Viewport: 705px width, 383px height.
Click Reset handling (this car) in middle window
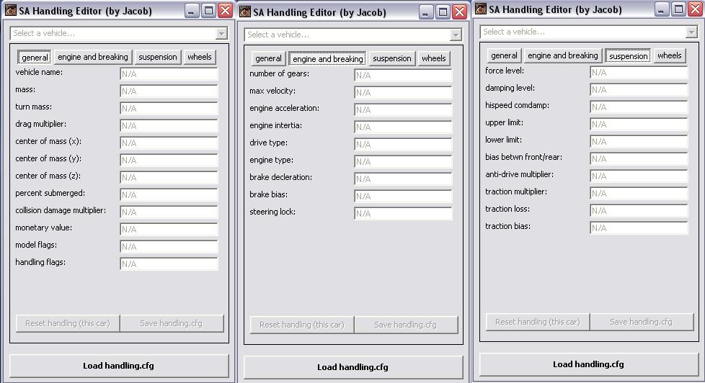(x=302, y=325)
